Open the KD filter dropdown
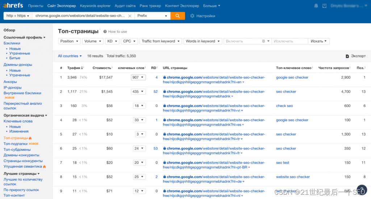371x199 pixels. pyautogui.click(x=112, y=41)
